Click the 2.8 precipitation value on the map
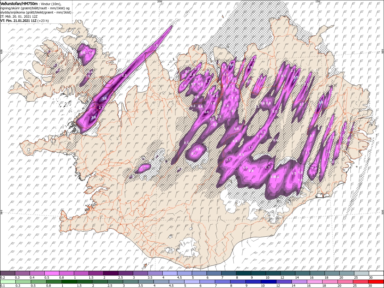Viewport: 384px width, 288px height. pos(215,96)
